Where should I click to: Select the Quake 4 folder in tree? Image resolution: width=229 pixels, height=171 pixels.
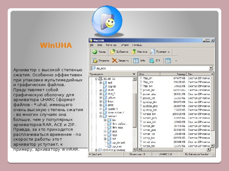tap(113, 109)
